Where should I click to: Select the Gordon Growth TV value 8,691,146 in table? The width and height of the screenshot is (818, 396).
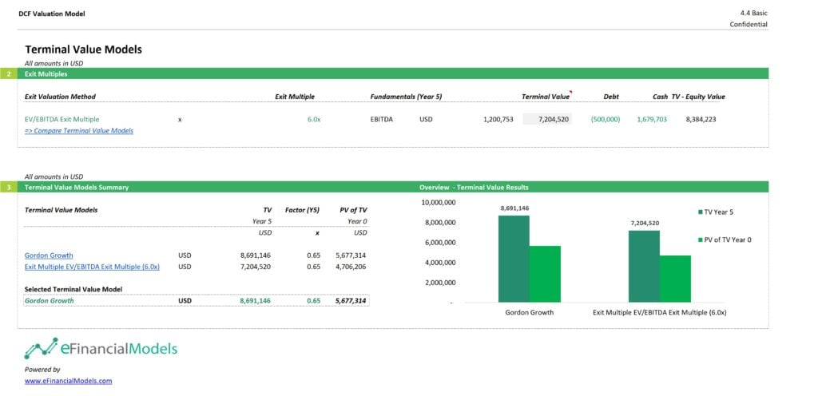pos(255,255)
